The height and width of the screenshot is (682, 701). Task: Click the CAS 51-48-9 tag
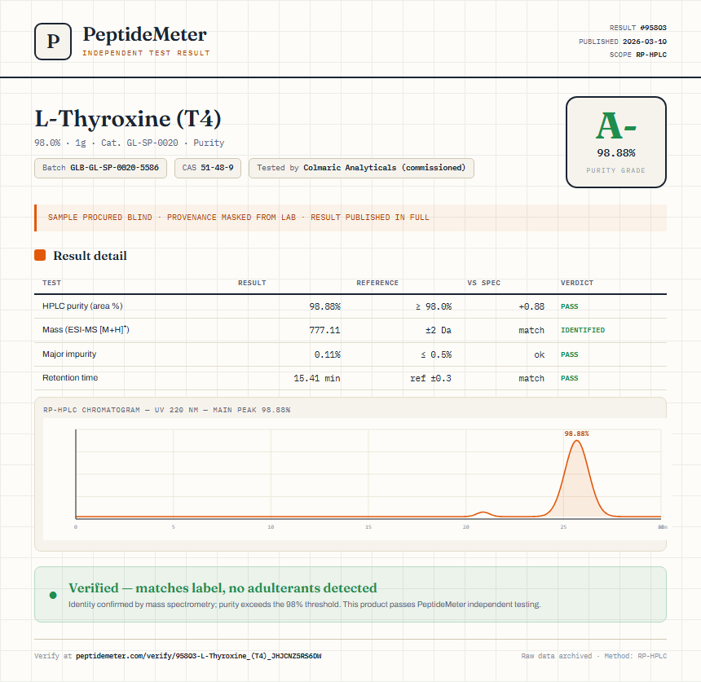pyautogui.click(x=208, y=168)
